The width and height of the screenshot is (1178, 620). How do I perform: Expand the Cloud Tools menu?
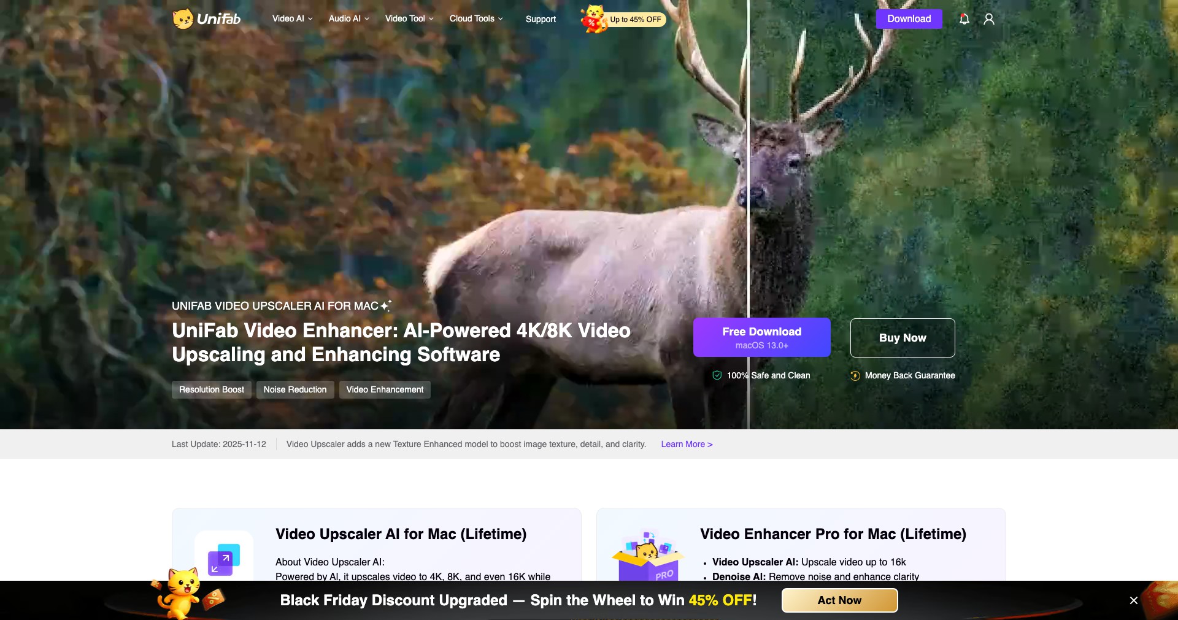(476, 19)
